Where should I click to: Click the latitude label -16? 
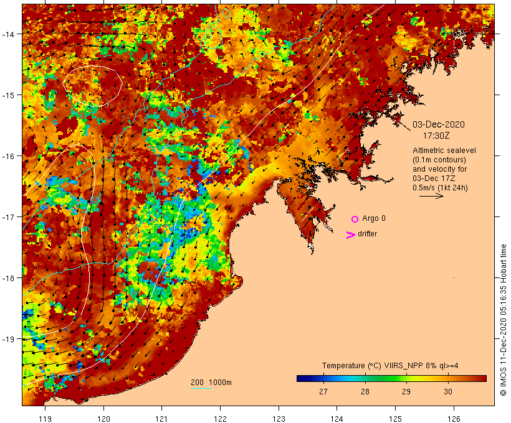[7, 156]
